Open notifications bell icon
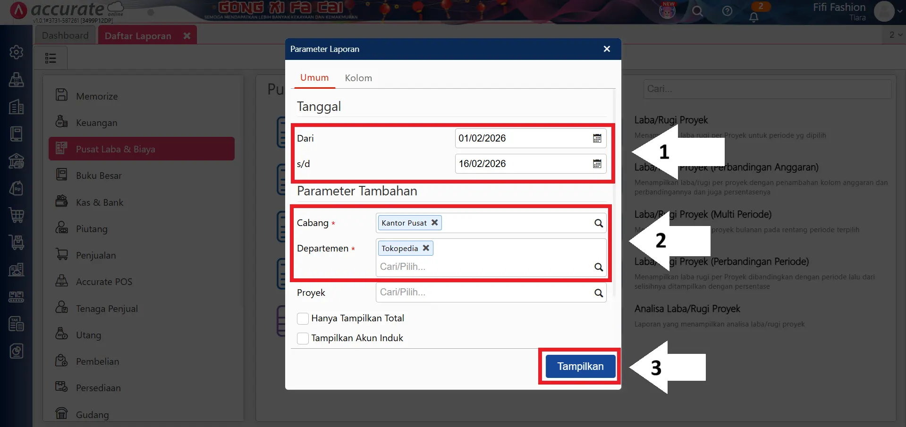 [x=754, y=17]
